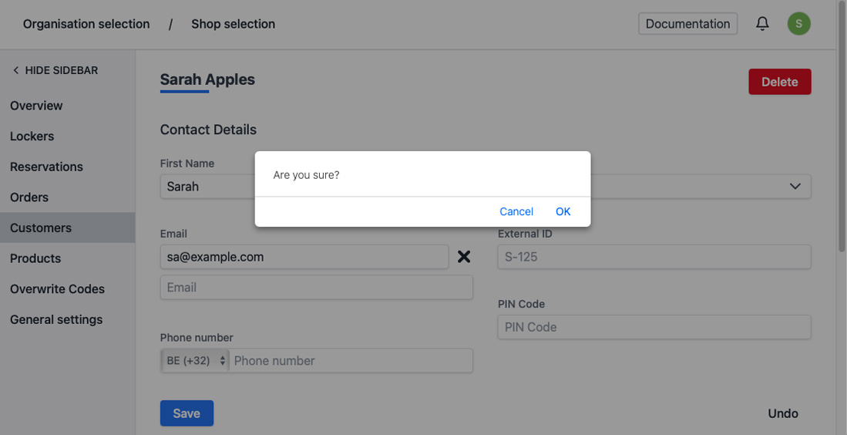Confirm the dialog by pressing OK
The width and height of the screenshot is (847, 435).
tap(563, 211)
